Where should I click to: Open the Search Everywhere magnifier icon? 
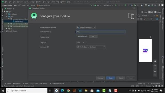click(x=159, y=5)
